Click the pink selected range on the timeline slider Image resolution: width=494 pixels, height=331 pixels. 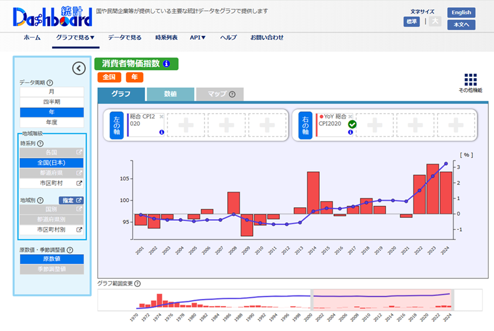point(381,299)
